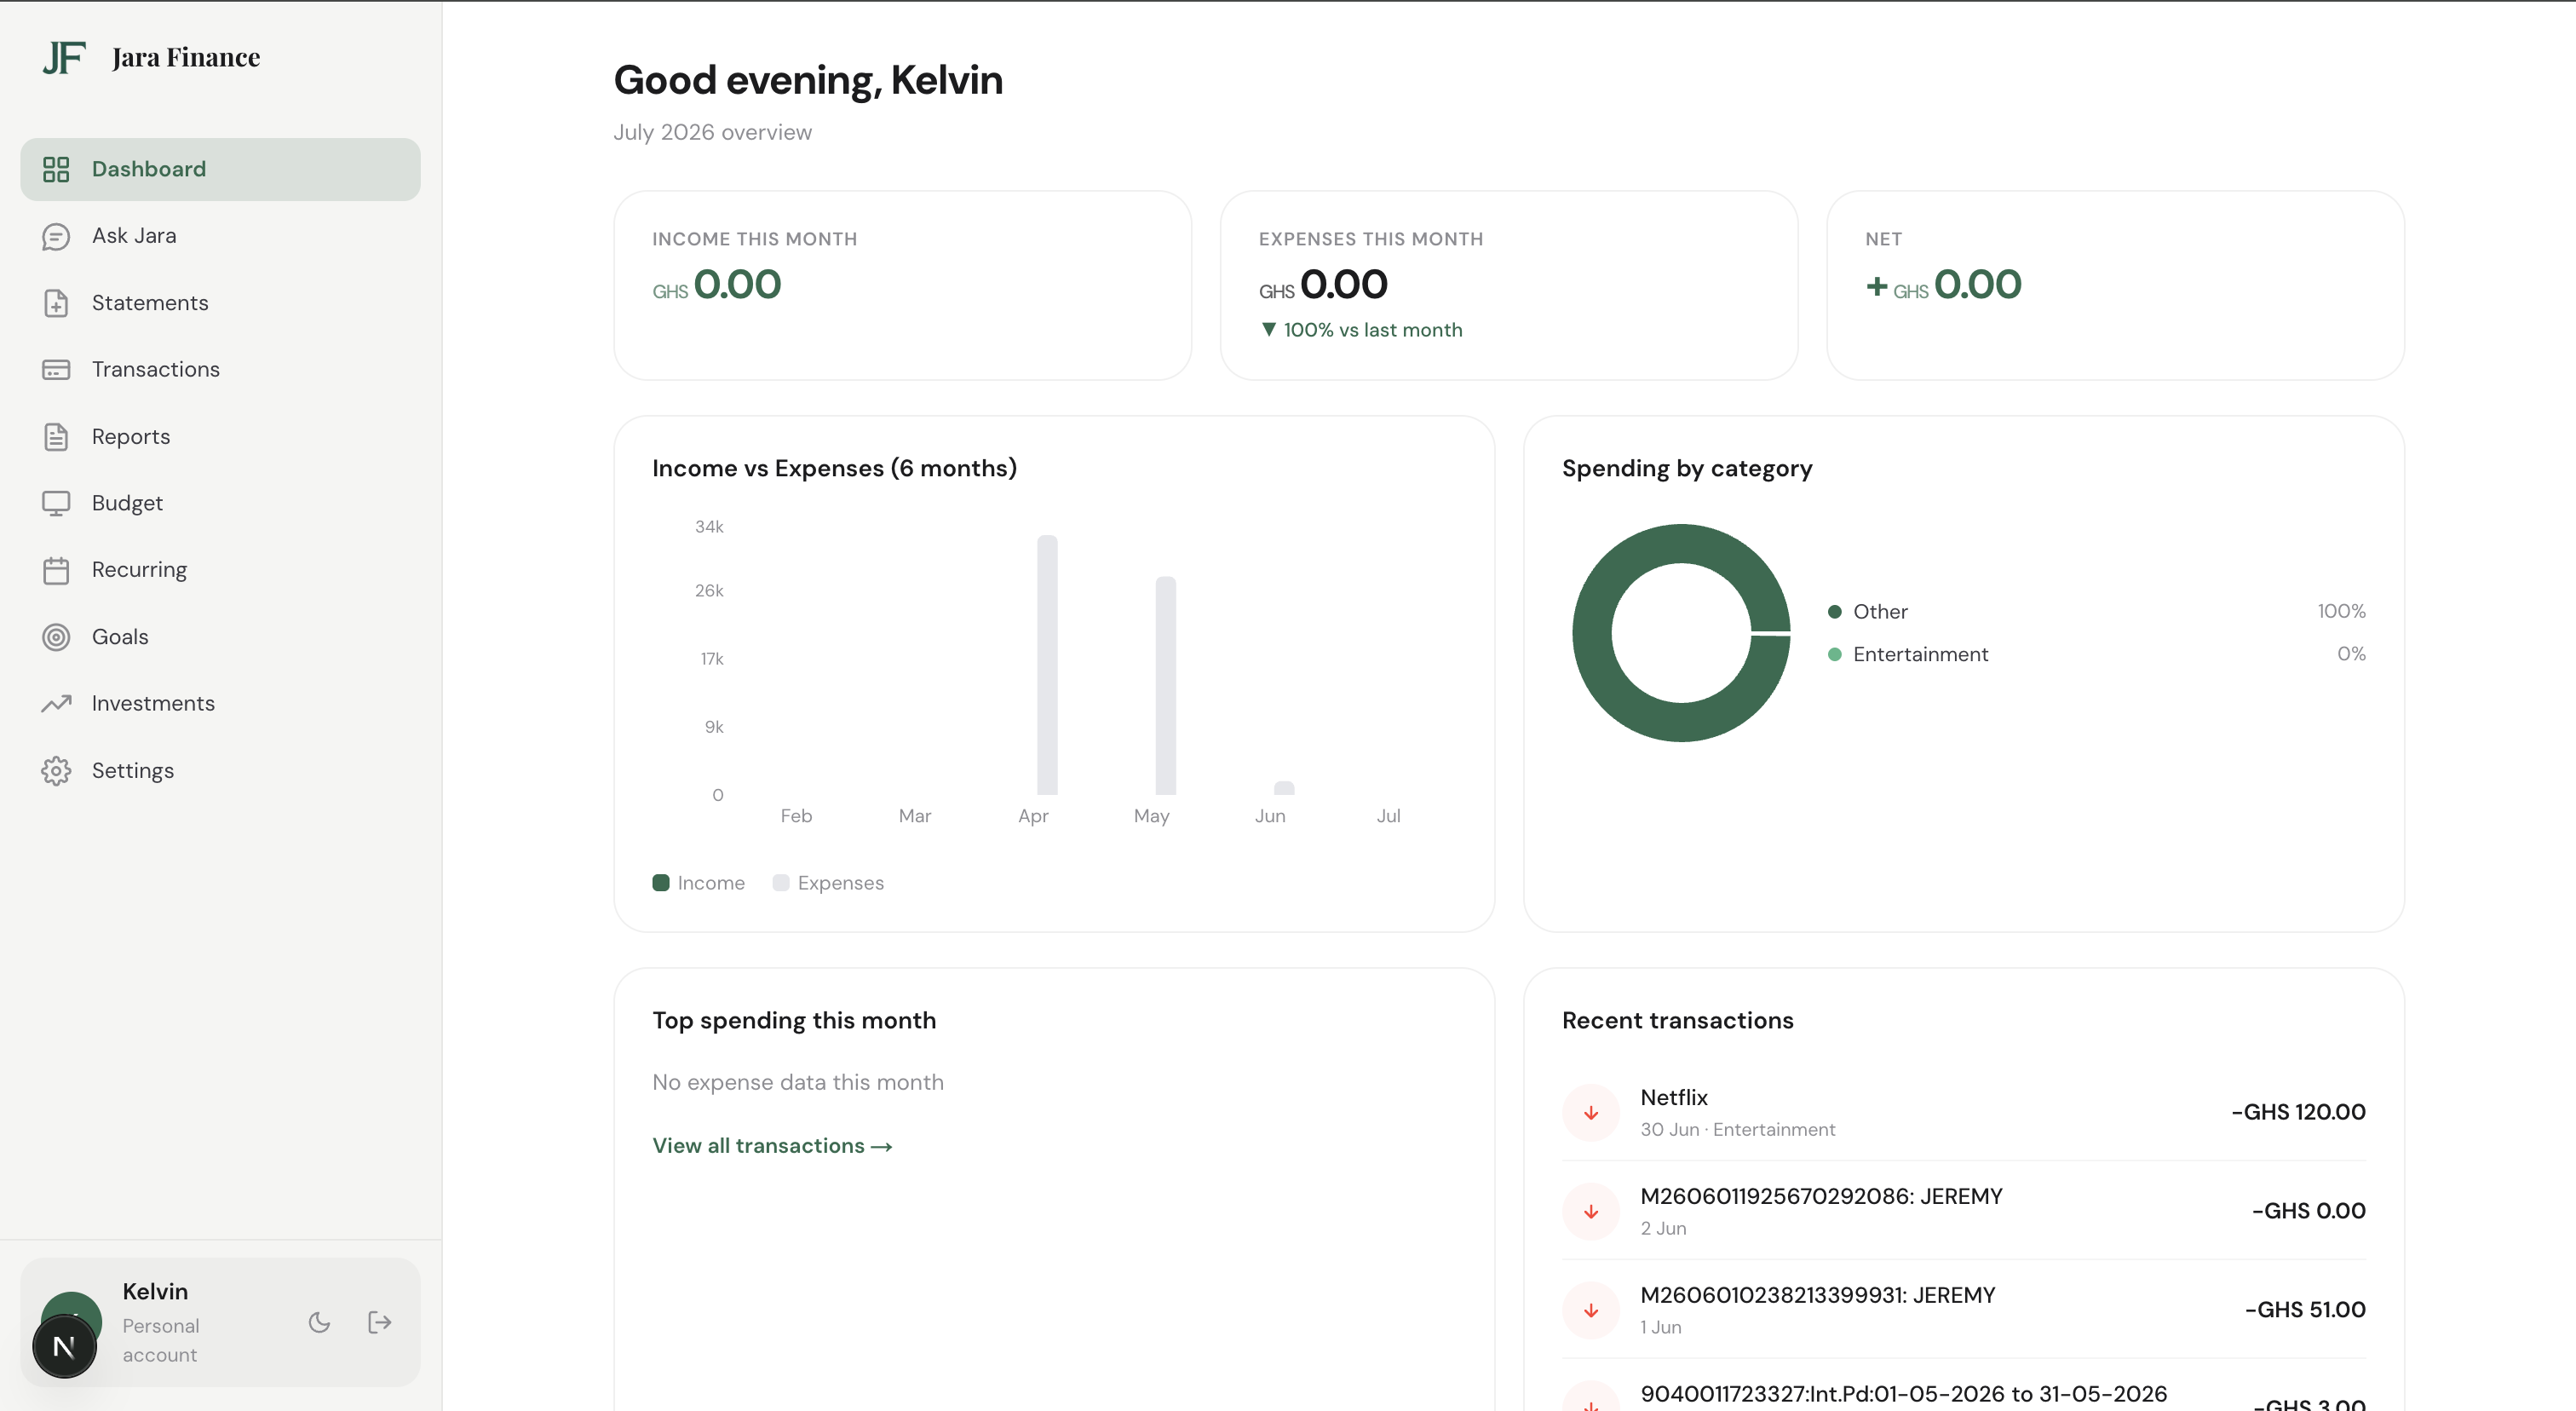Click the Budget monitor icon
Viewport: 2576px width, 1411px height.
point(56,503)
